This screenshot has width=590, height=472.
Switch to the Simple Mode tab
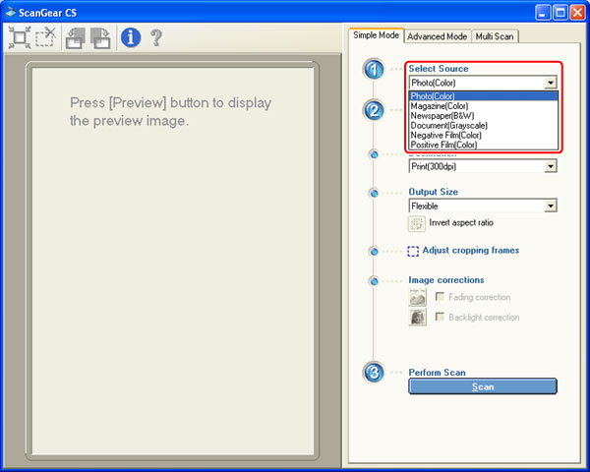[376, 35]
